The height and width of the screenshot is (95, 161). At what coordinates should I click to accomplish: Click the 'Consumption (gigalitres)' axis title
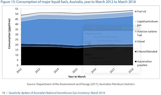click(x=9, y=34)
